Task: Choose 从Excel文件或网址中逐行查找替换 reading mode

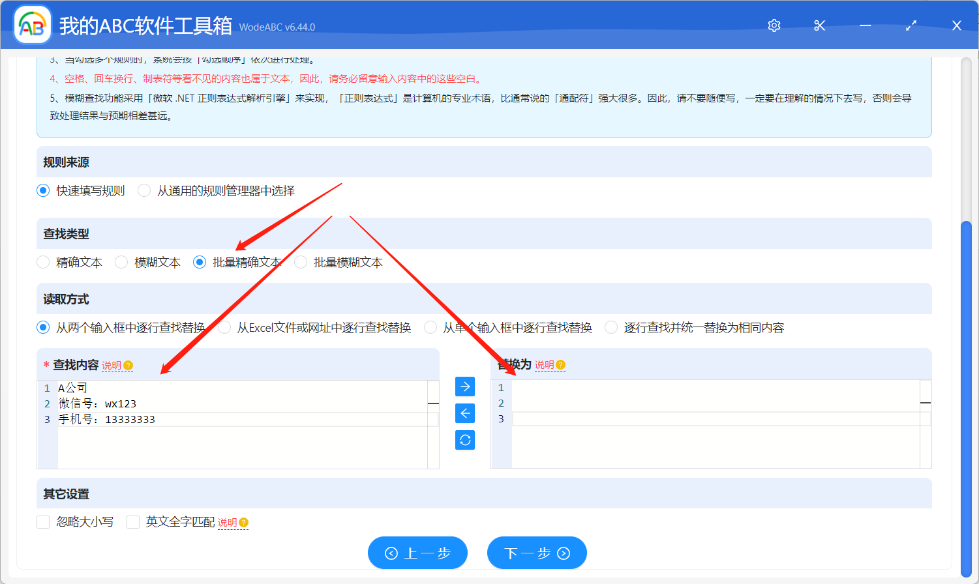Action: click(224, 327)
